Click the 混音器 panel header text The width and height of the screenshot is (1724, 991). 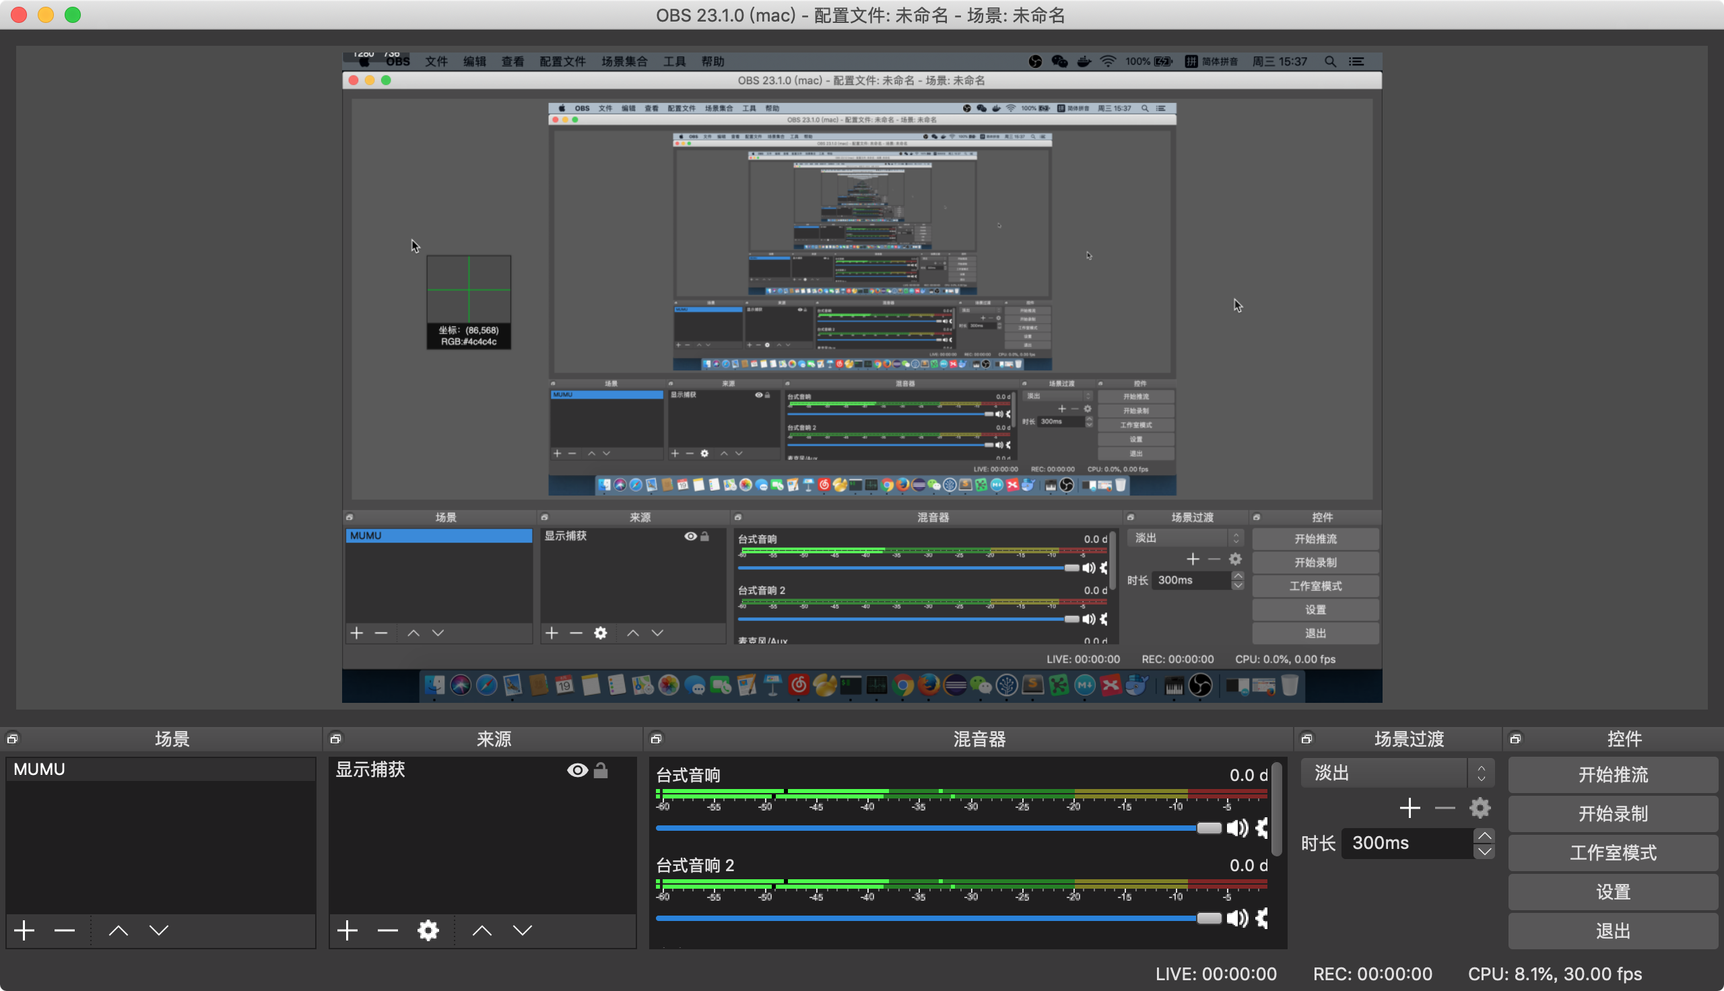(x=979, y=739)
